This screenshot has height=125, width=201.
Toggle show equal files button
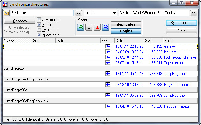pos(89,27)
